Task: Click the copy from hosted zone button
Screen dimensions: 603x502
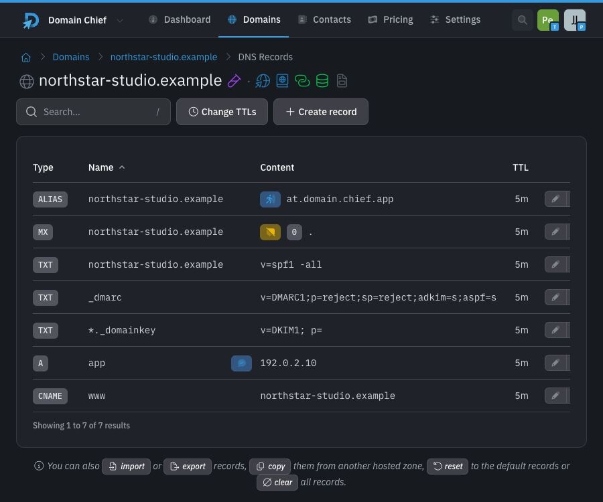Action: tap(270, 467)
